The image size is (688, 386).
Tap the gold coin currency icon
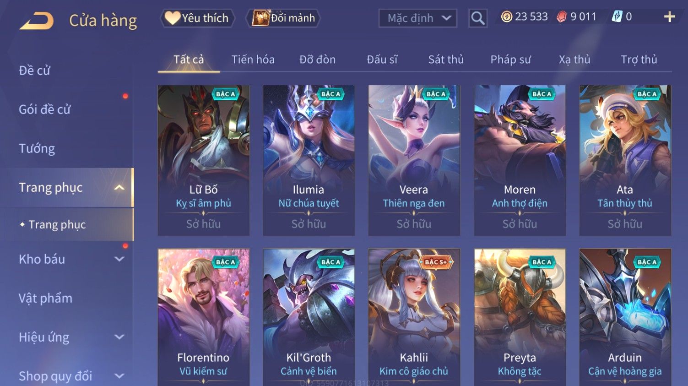[x=506, y=17]
